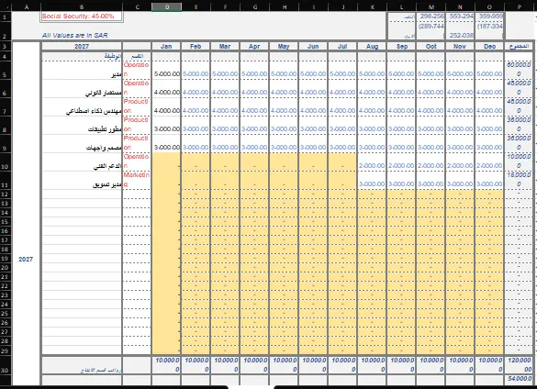Image resolution: width=537 pixels, height=389 pixels.
Task: Select column D header
Action: click(x=167, y=6)
